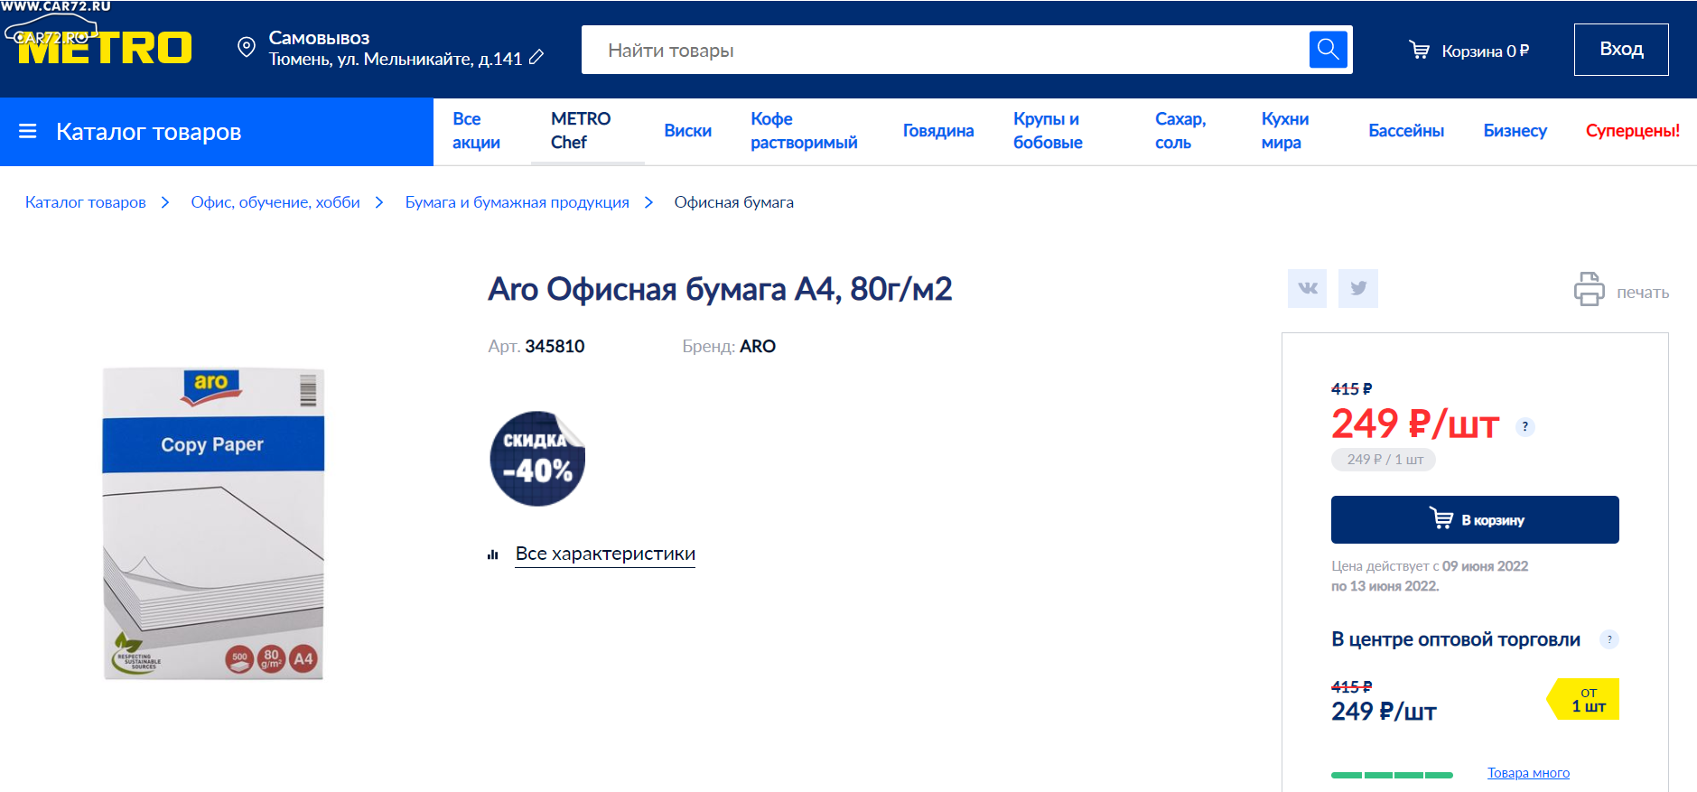Open the Бизнесу section
The image size is (1697, 792).
click(1515, 131)
